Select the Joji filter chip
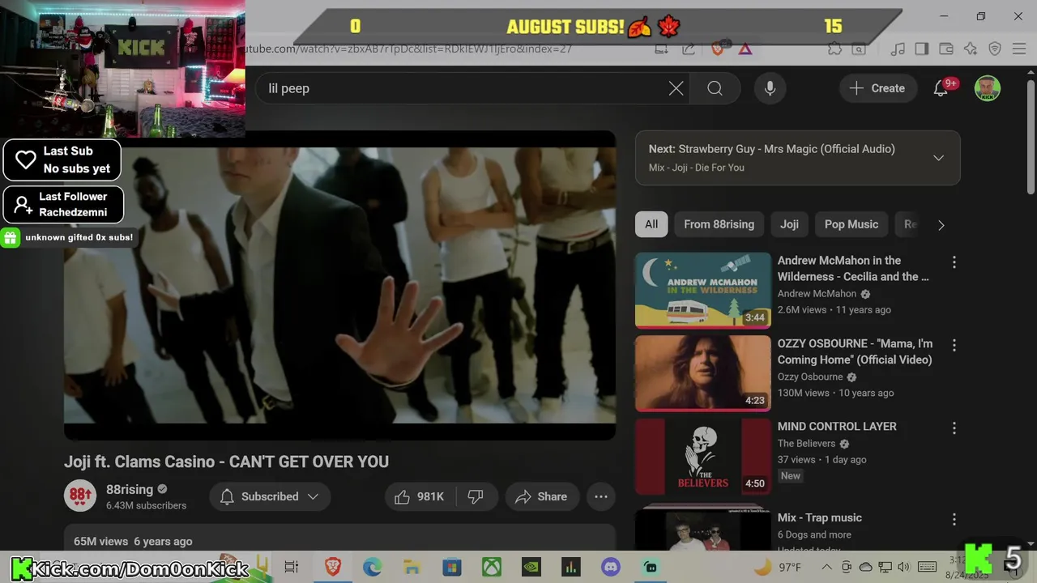The height and width of the screenshot is (583, 1037). click(x=789, y=224)
